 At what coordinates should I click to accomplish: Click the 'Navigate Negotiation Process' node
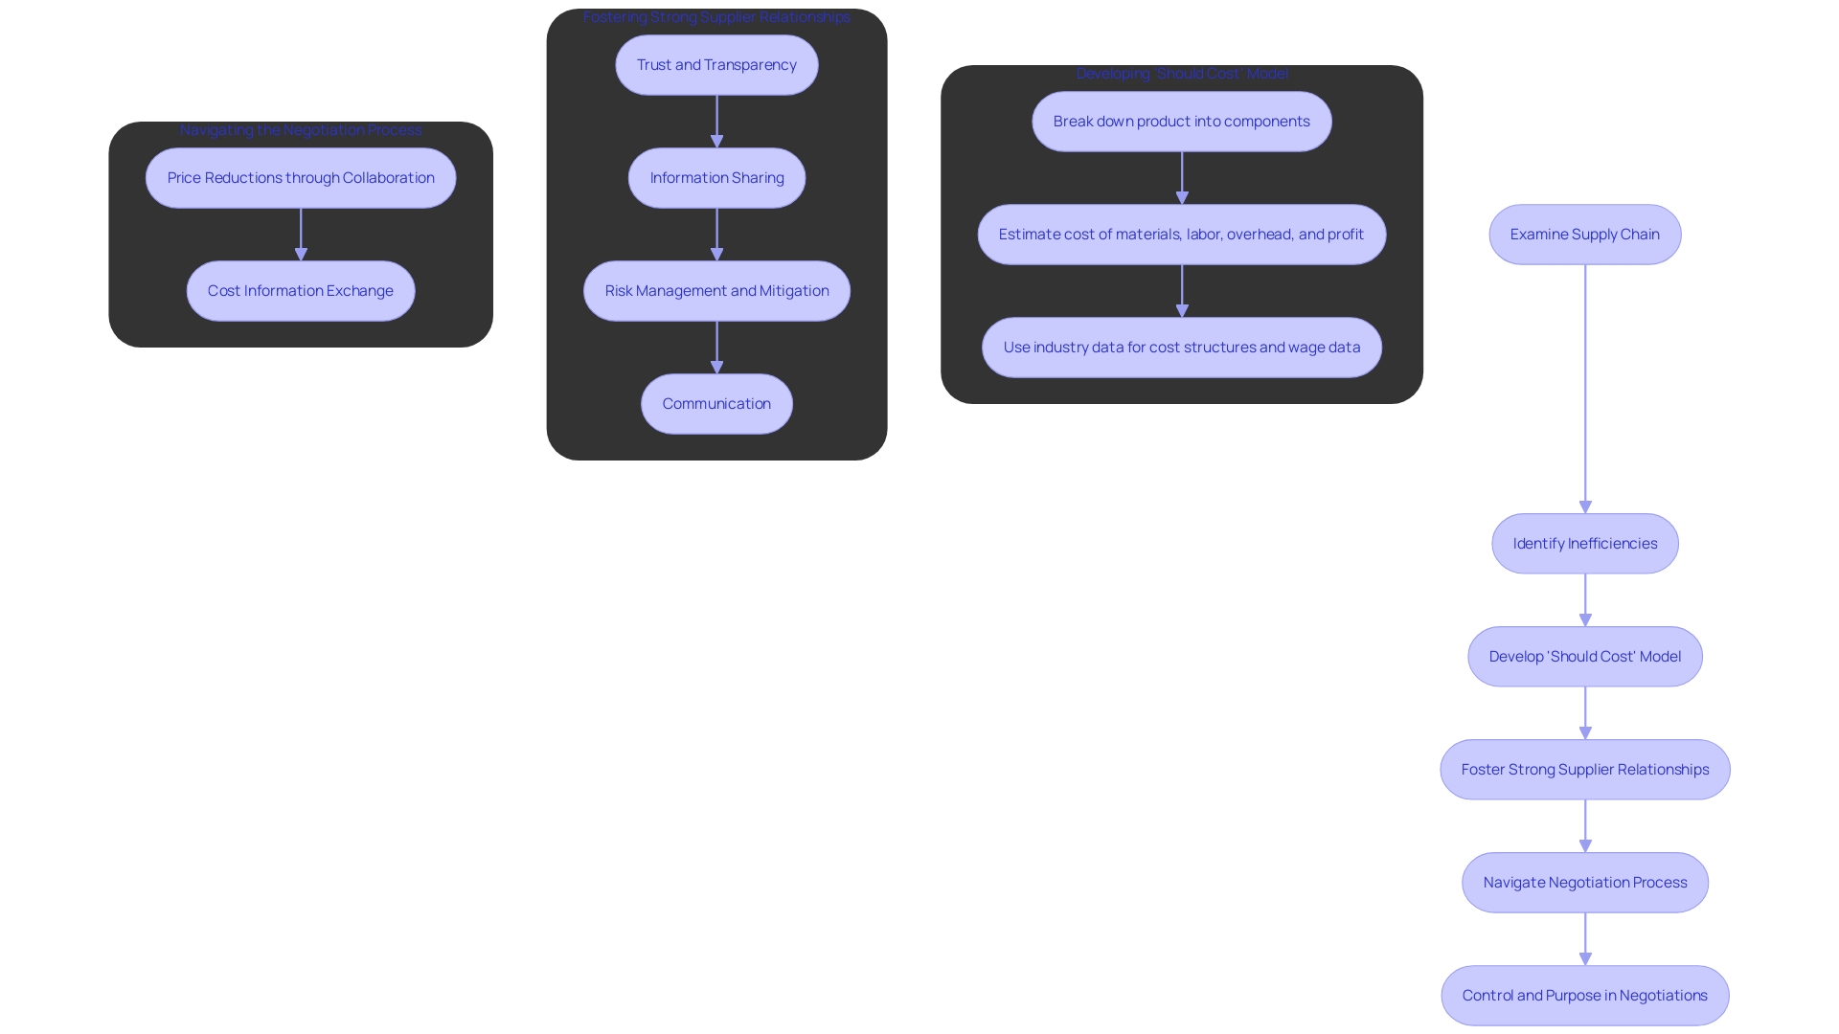point(1585,881)
